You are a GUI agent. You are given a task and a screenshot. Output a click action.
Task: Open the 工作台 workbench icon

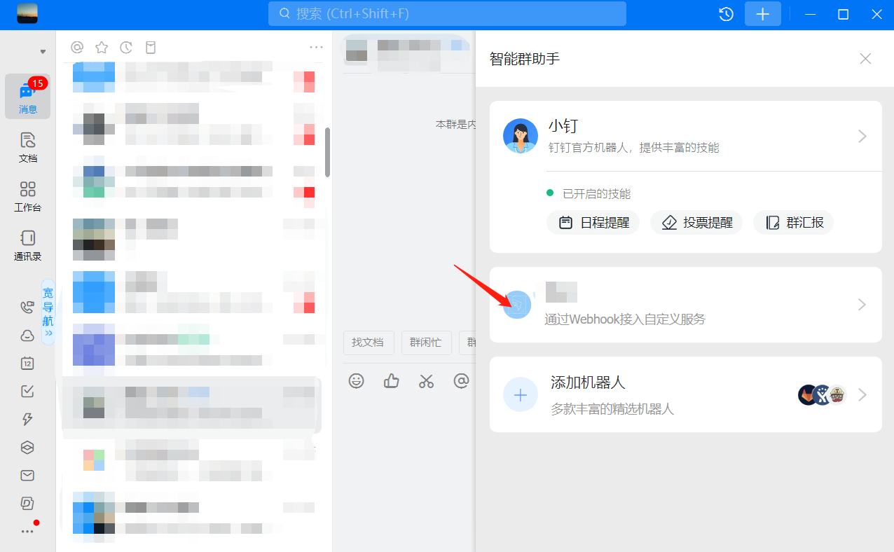tap(27, 195)
